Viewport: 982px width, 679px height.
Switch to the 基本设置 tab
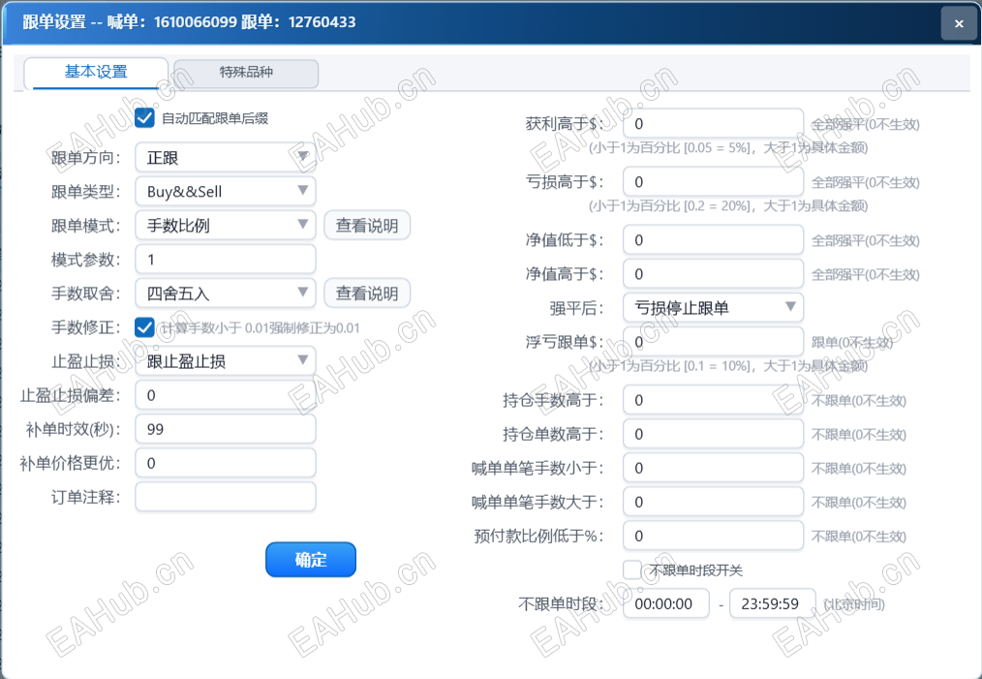[x=96, y=73]
